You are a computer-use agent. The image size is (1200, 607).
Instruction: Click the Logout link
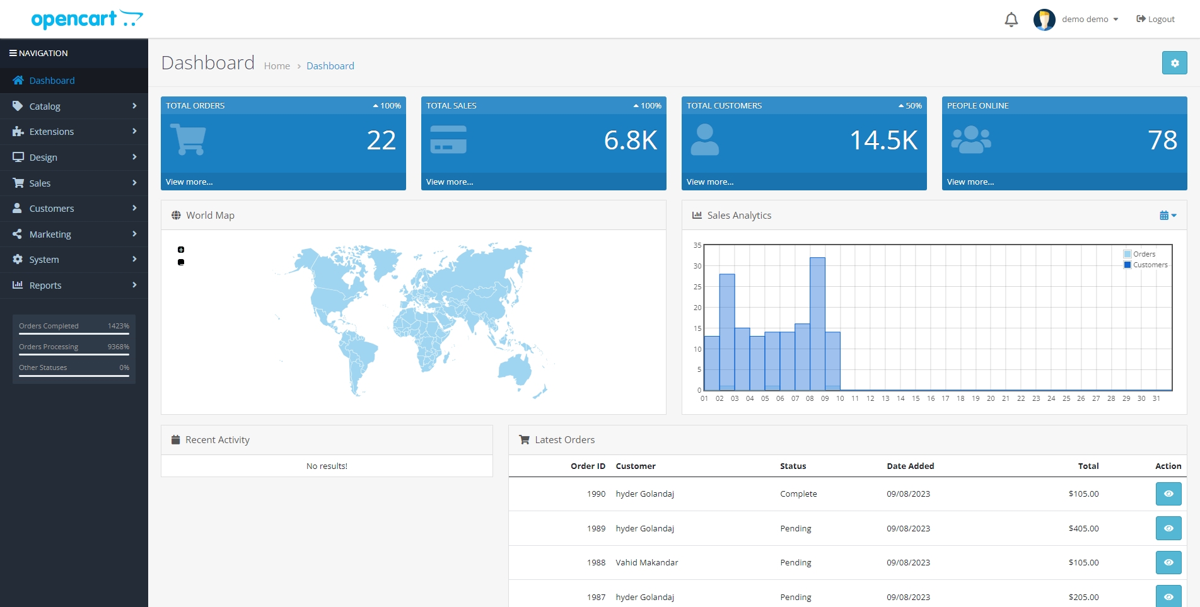[1155, 20]
